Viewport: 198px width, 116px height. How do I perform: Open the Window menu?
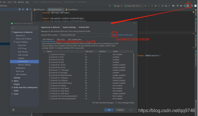pos(21,2)
